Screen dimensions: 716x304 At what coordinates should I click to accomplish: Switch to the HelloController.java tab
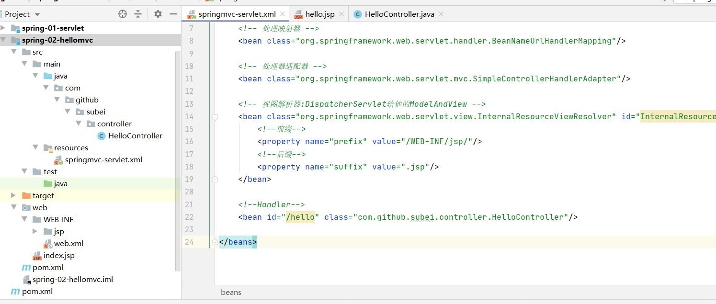coord(399,14)
